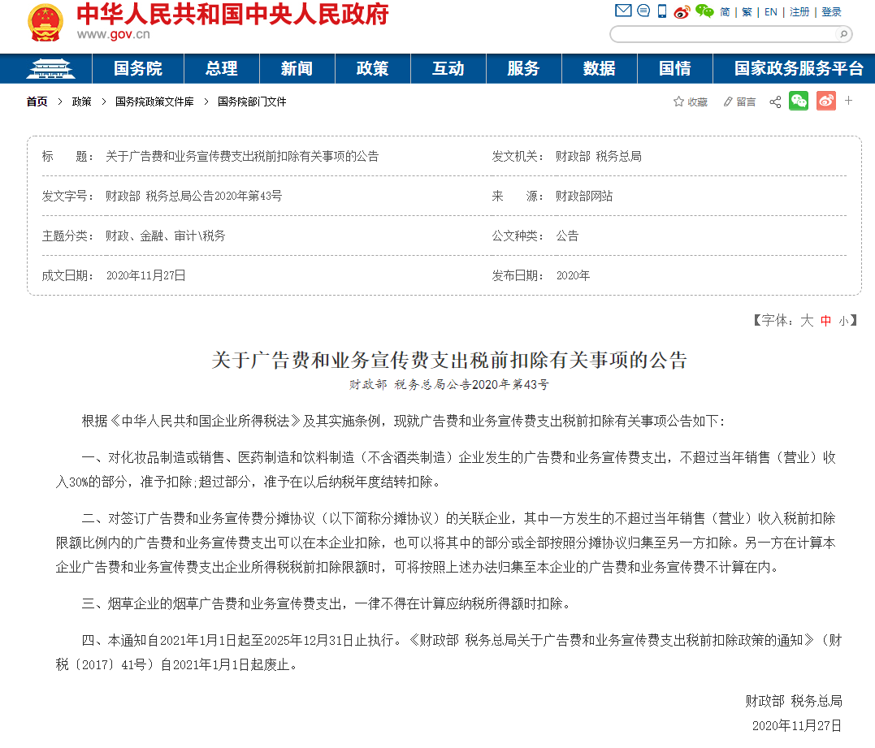Click the 留言 pencil icon
This screenshot has width=875, height=748.
(x=728, y=102)
